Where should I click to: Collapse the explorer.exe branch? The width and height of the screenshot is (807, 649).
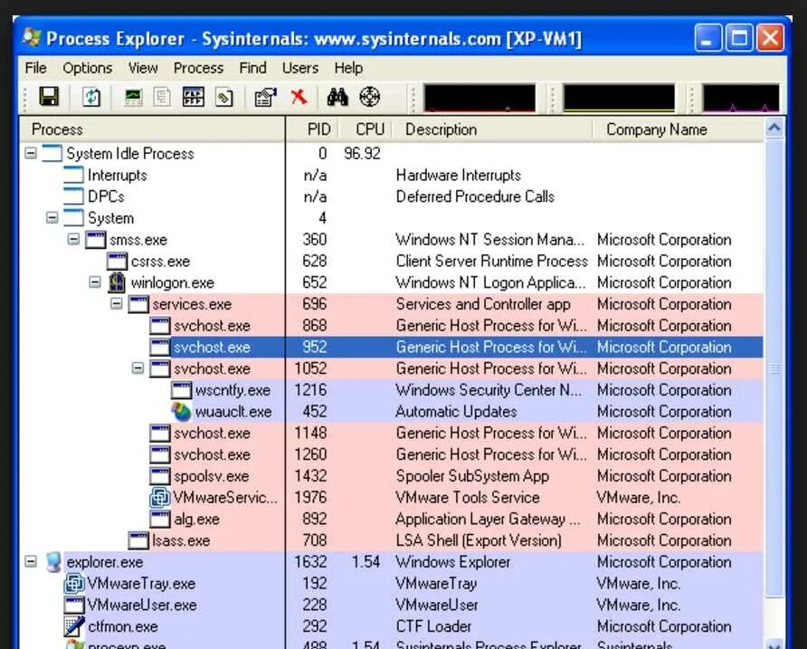(x=31, y=561)
